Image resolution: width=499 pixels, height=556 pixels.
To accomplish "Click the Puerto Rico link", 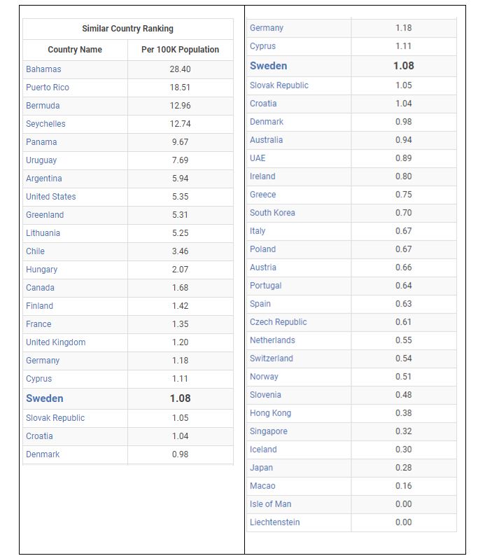I will click(48, 88).
